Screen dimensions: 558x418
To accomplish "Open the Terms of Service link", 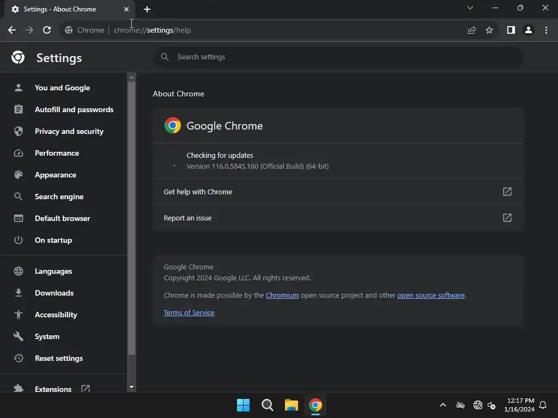I will click(x=189, y=313).
